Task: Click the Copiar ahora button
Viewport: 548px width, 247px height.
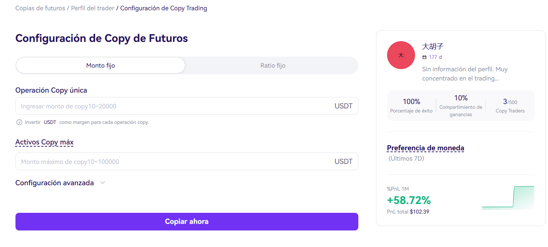Action: point(187,222)
